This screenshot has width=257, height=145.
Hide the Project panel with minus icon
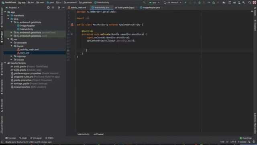[x=63, y=8]
